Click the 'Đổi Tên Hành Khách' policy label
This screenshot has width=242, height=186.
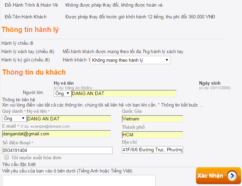tap(26, 17)
